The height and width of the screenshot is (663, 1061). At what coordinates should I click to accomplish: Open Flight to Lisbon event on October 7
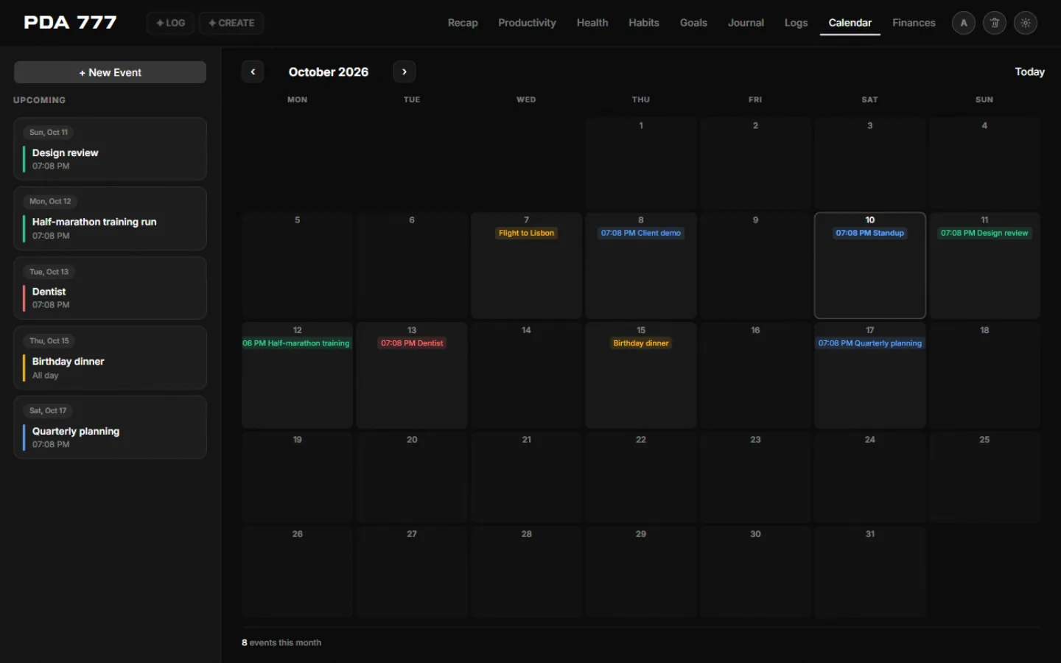(x=526, y=233)
